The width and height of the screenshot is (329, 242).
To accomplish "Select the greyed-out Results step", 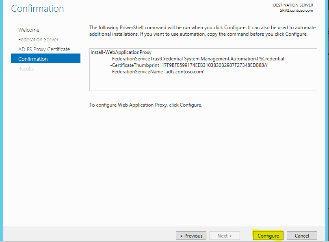I will click(x=26, y=69).
